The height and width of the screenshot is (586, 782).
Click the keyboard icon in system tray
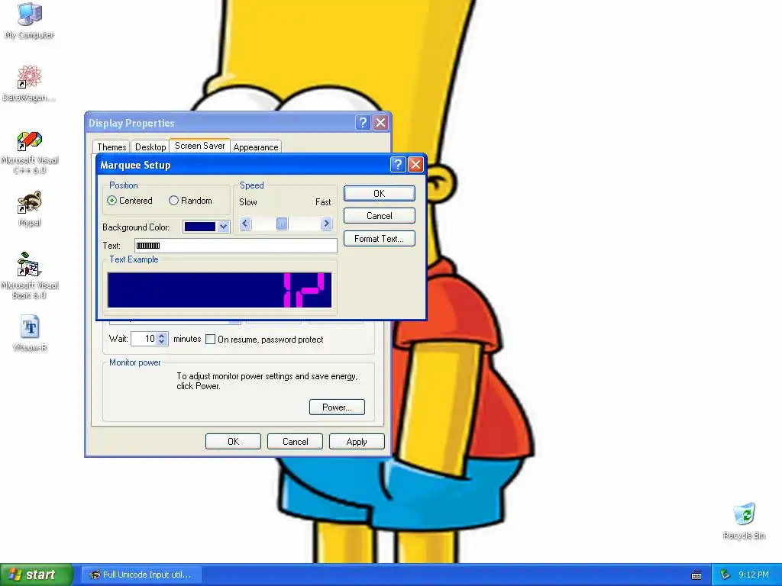coord(696,575)
